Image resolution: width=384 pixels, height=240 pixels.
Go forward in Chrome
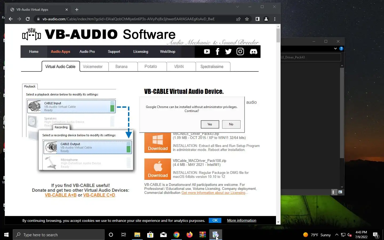(x=19, y=19)
